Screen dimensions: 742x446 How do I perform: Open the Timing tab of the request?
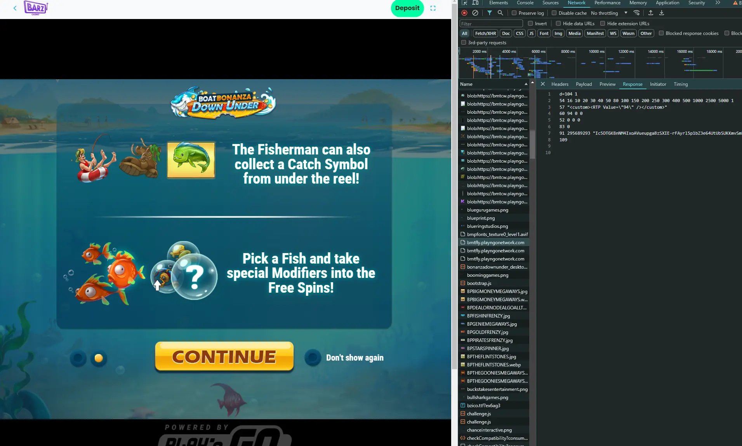click(680, 84)
